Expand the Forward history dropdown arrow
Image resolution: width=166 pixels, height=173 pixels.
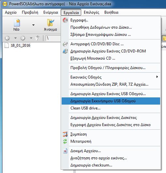(31, 38)
